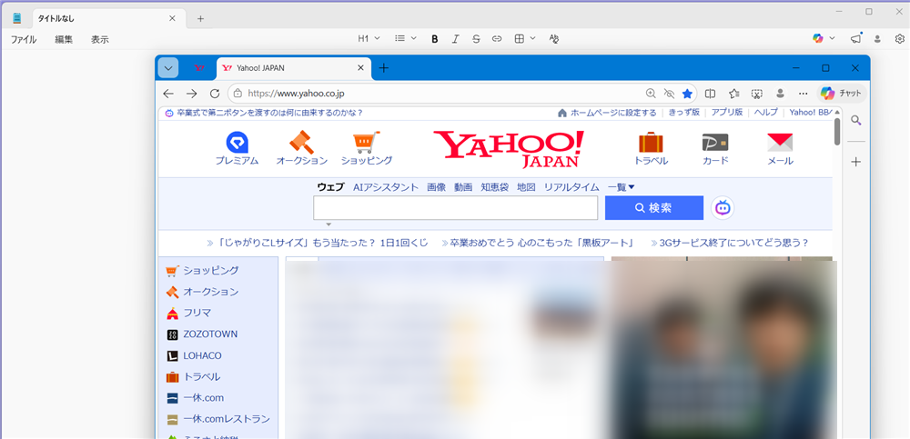Open the きっず版 link
Image resolution: width=910 pixels, height=439 pixels.
684,113
